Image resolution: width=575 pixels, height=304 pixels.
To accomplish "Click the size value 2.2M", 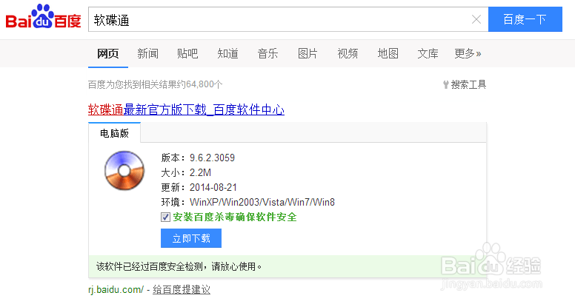I will click(200, 172).
